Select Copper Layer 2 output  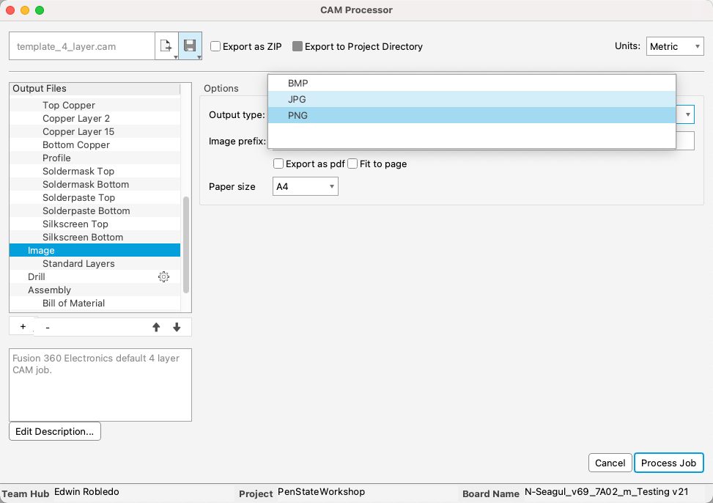pyautogui.click(x=95, y=118)
